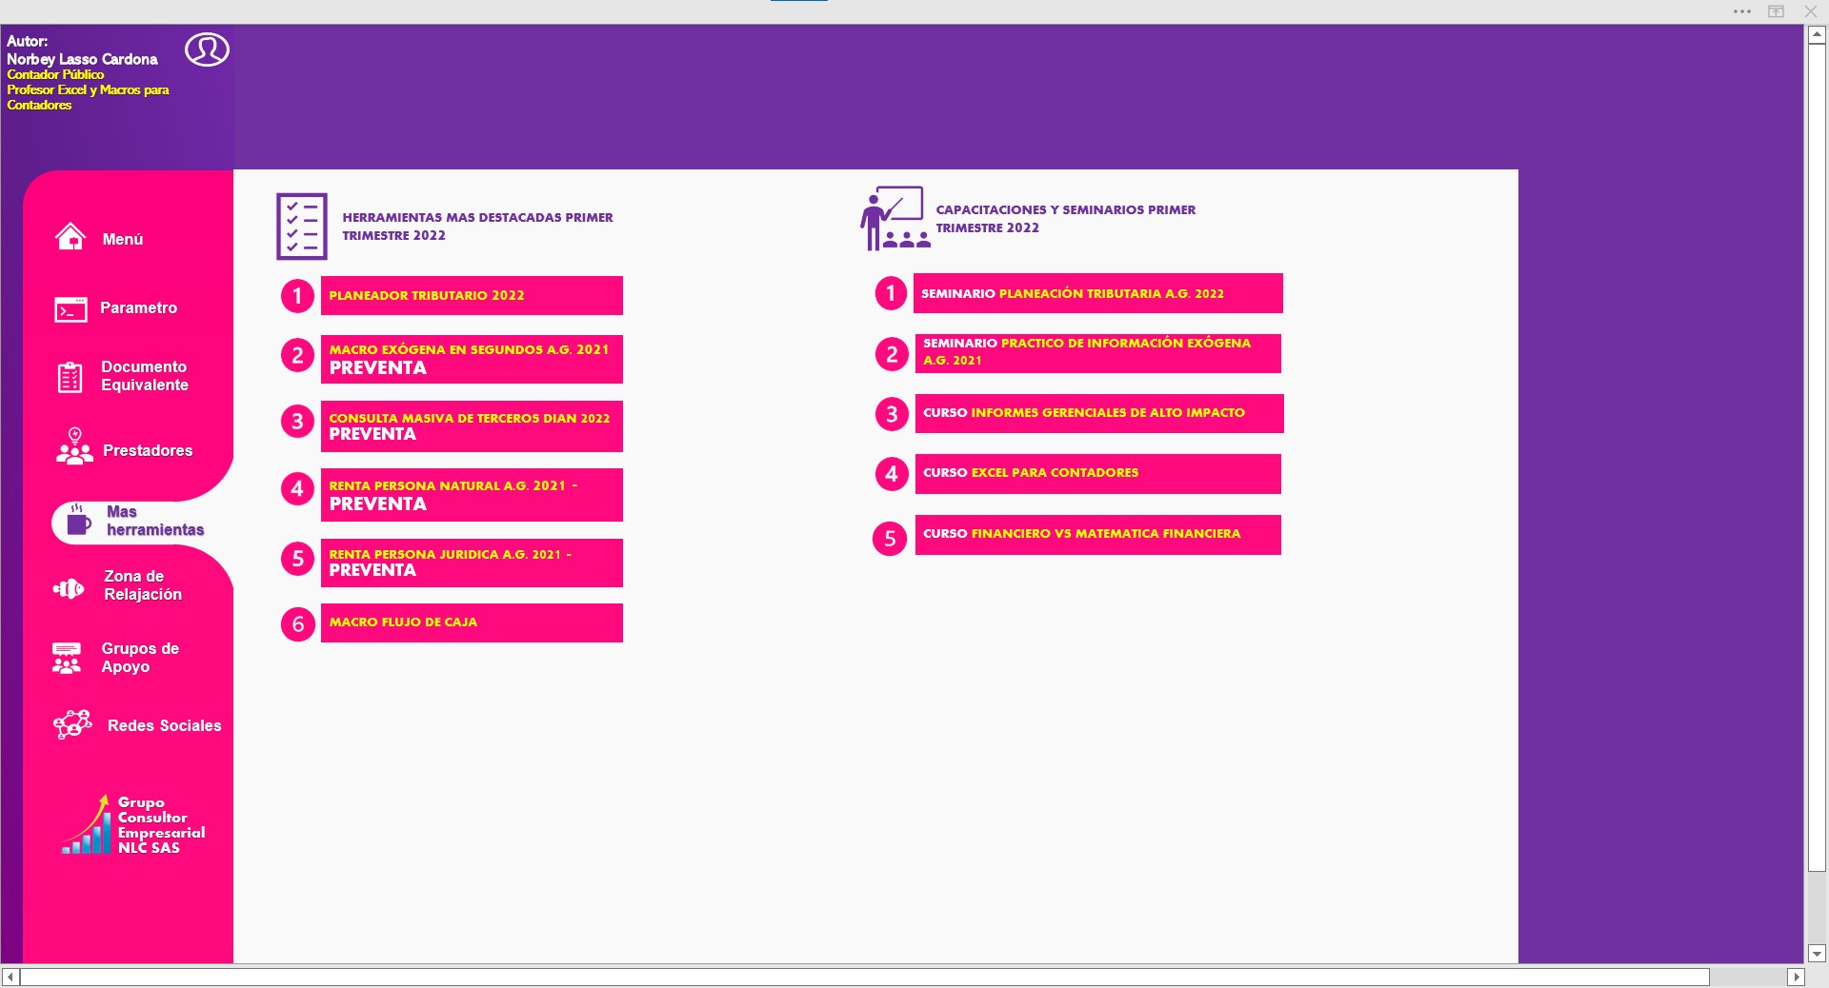Click the Menú house icon
The width and height of the screenshot is (1829, 988).
tap(70, 236)
